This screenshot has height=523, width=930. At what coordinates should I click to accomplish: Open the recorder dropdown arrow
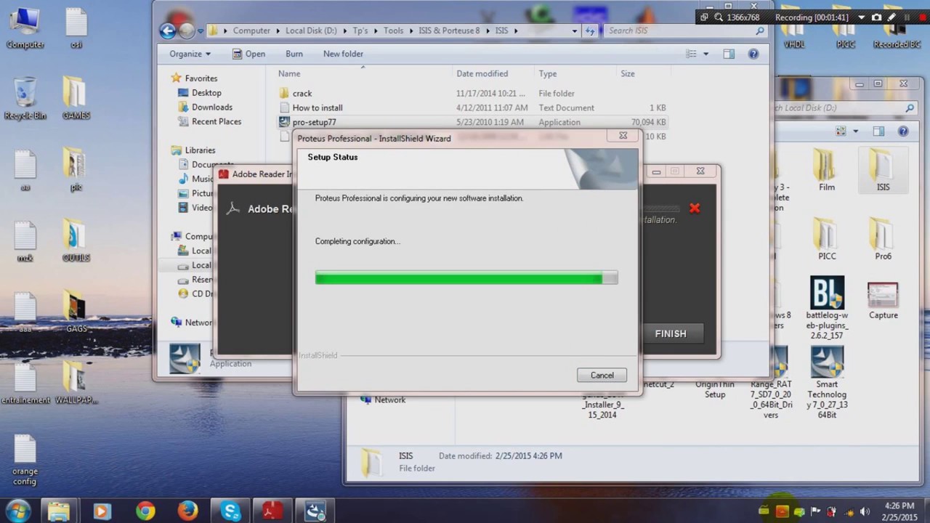coord(862,17)
